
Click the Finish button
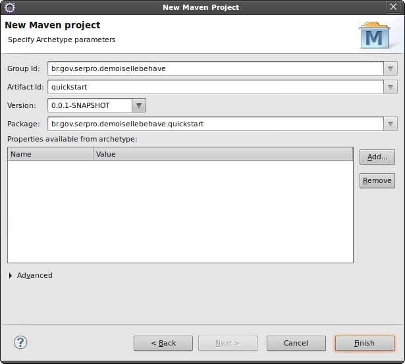[x=364, y=344]
